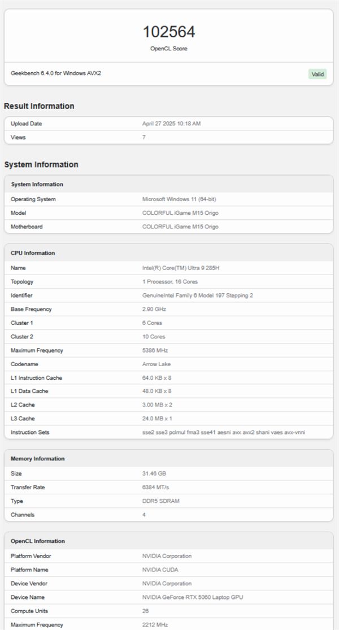This screenshot has height=630, width=339.
Task: Click the Result Information heading
Action: click(x=39, y=106)
